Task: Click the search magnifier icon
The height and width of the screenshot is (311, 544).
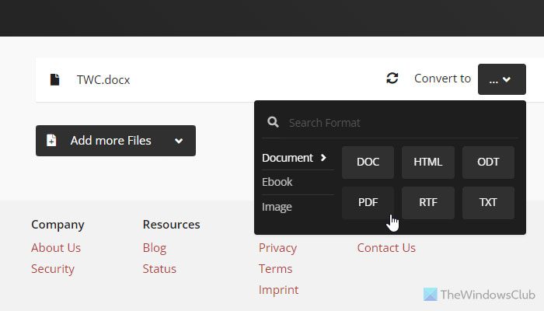Action: point(273,122)
